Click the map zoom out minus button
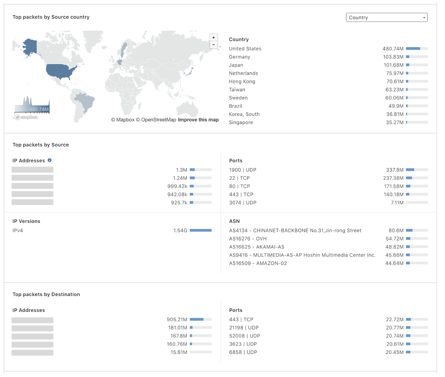445x377 pixels. [213, 45]
